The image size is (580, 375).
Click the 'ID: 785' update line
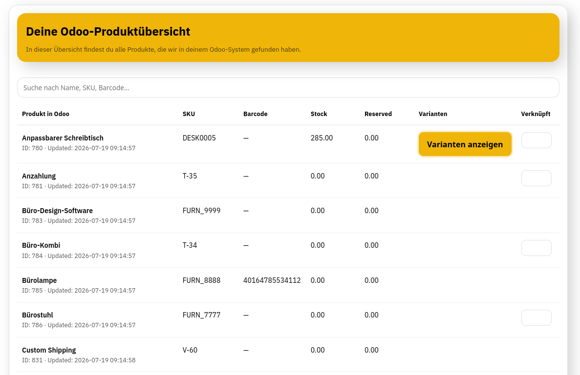(79, 291)
